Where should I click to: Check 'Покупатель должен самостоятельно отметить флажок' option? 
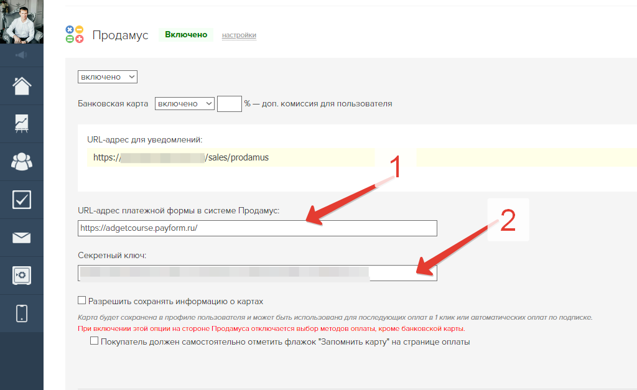pos(95,341)
